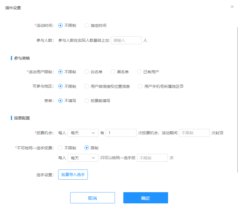Click 投票配置 section heading

pos(22,118)
